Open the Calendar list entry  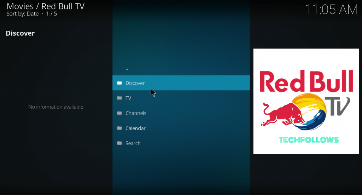point(181,128)
